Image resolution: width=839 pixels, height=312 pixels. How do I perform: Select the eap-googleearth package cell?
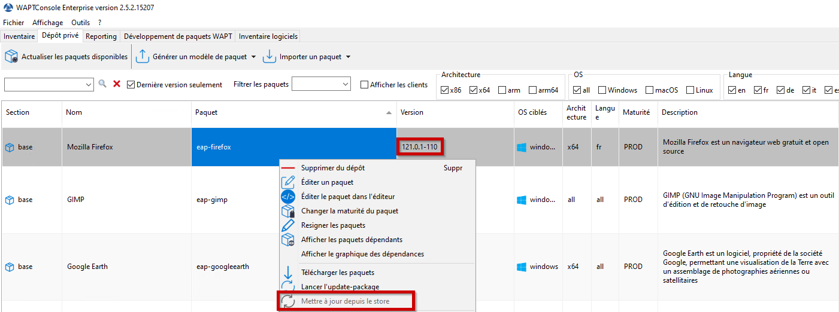point(235,267)
